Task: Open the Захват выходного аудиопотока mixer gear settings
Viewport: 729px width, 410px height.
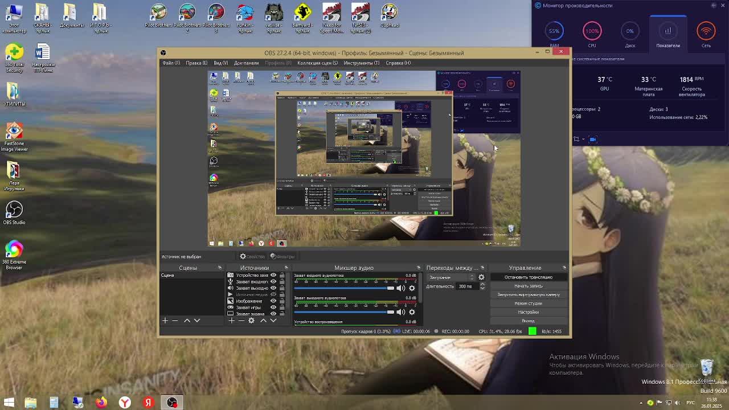Action: pyautogui.click(x=412, y=312)
